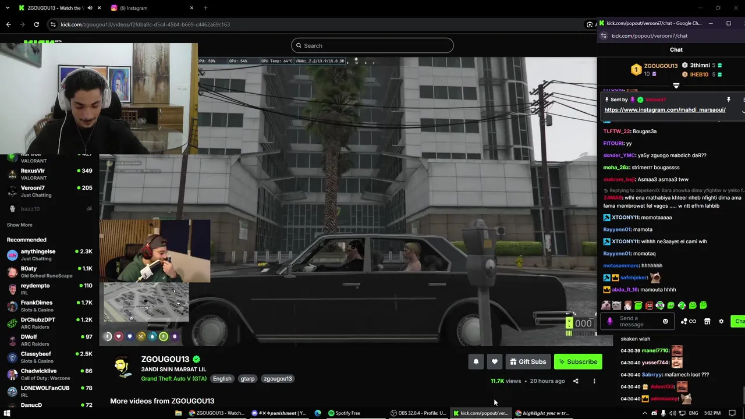
Task: Reload the page with refresh icon
Action: [x=36, y=24]
